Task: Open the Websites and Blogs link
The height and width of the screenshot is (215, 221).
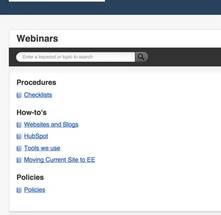Action: [x=51, y=125]
